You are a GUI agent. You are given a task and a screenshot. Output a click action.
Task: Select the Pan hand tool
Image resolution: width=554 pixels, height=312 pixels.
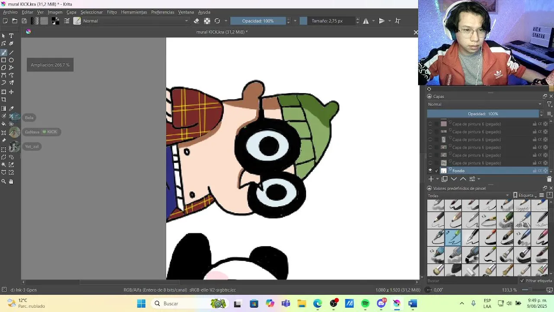click(11, 182)
